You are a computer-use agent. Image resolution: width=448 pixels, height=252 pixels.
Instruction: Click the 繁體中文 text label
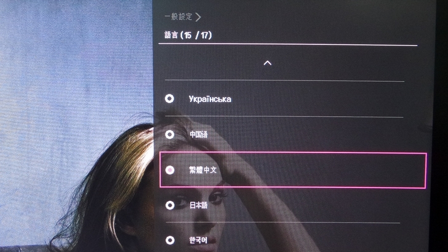[203, 170]
